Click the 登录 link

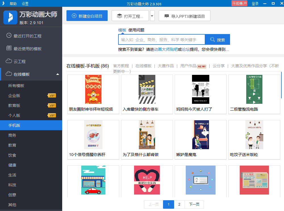[255, 3]
